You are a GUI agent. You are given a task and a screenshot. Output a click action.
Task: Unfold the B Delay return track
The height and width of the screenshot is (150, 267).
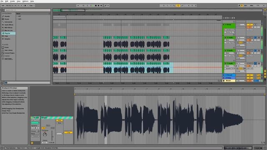point(224,78)
